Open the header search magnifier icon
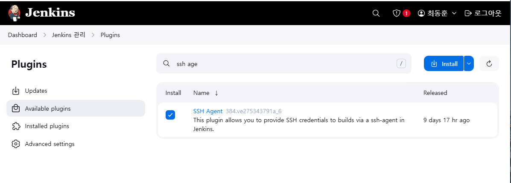Viewport: 511px width, 183px height. (x=376, y=13)
